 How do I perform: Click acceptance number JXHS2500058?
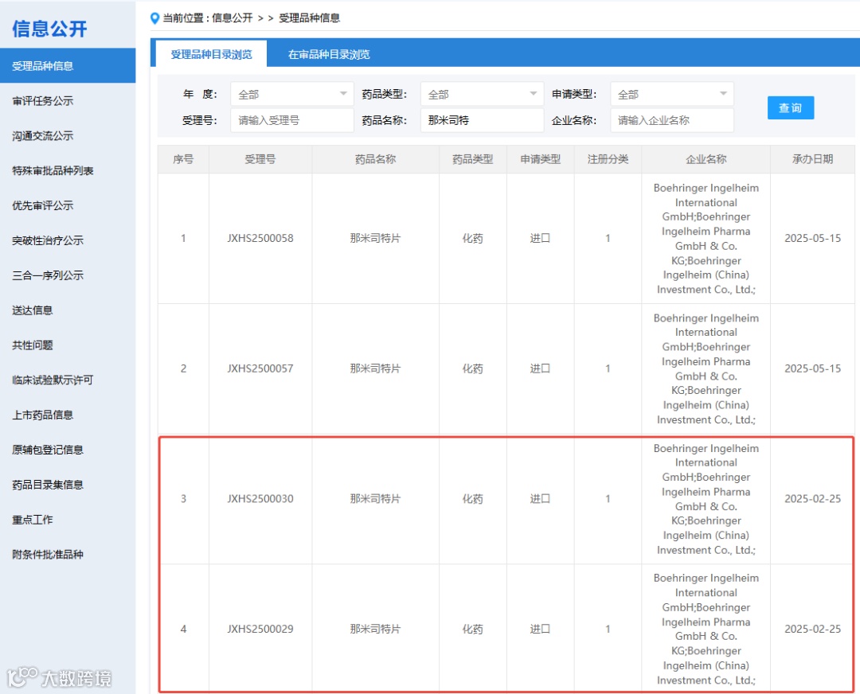click(260, 239)
